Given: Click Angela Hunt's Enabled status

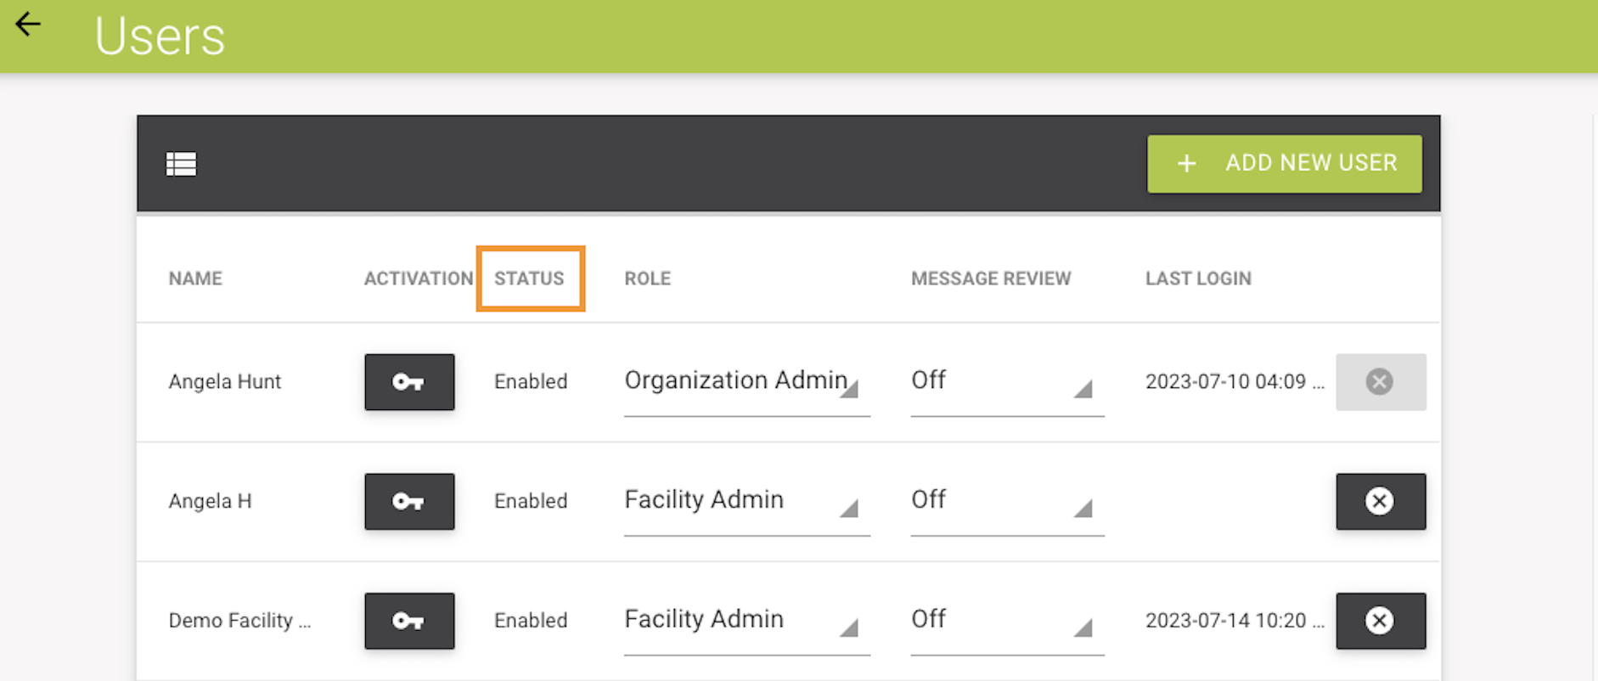Looking at the screenshot, I should [x=531, y=382].
